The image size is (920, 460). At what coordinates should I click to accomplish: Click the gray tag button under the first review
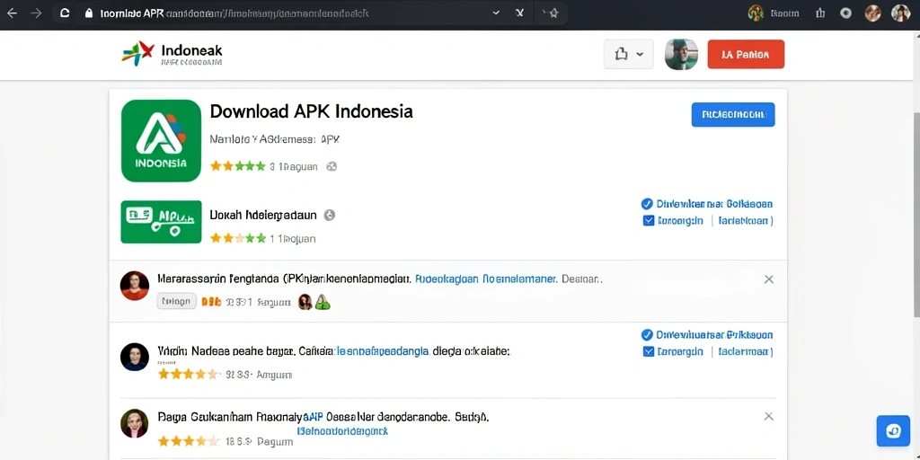click(177, 302)
